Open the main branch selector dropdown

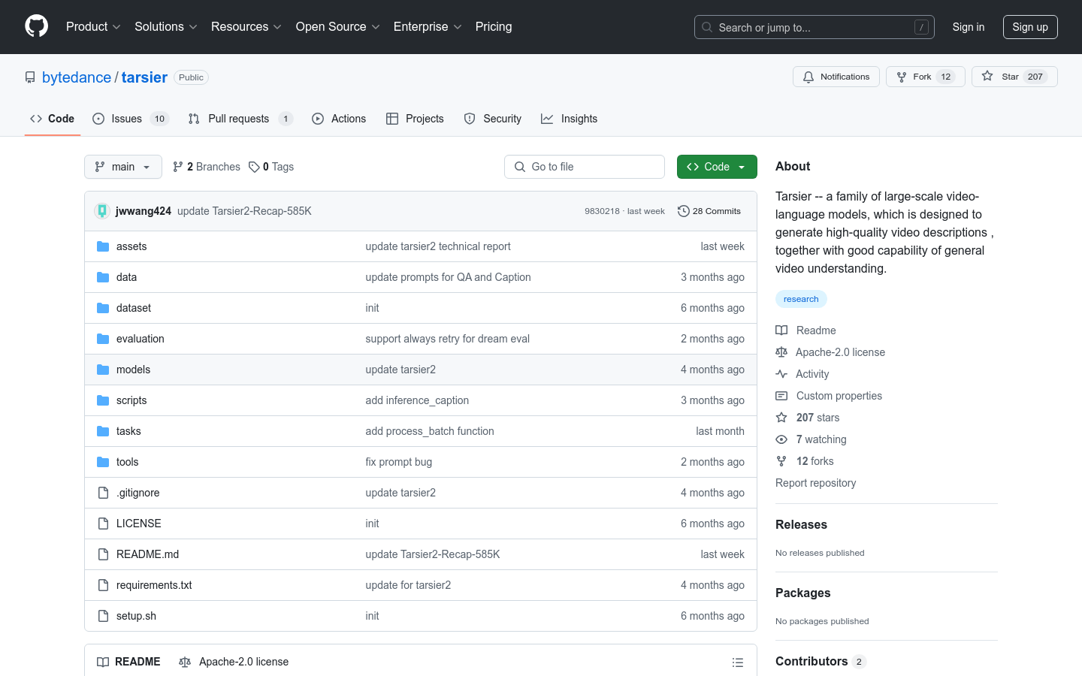[123, 167]
